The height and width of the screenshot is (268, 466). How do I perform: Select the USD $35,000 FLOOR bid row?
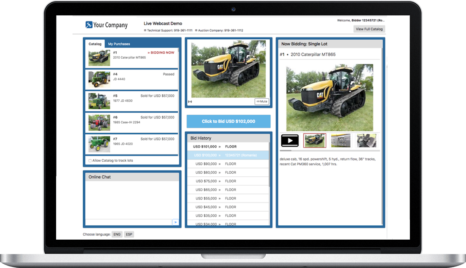coord(228,216)
